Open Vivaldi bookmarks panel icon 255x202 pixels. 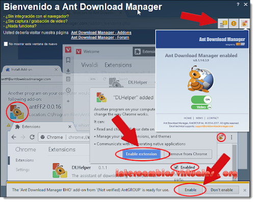[68, 60]
